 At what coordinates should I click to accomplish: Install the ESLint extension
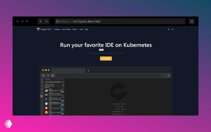click(x=63, y=114)
